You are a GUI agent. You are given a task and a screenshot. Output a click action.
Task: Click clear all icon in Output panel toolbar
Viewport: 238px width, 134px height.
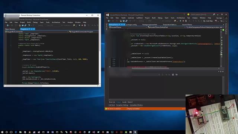173,74
